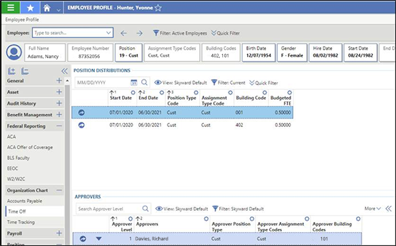Open Filter: Skyward Default for Approvers
Screen dimensions: 396x246
[x=238, y=209]
